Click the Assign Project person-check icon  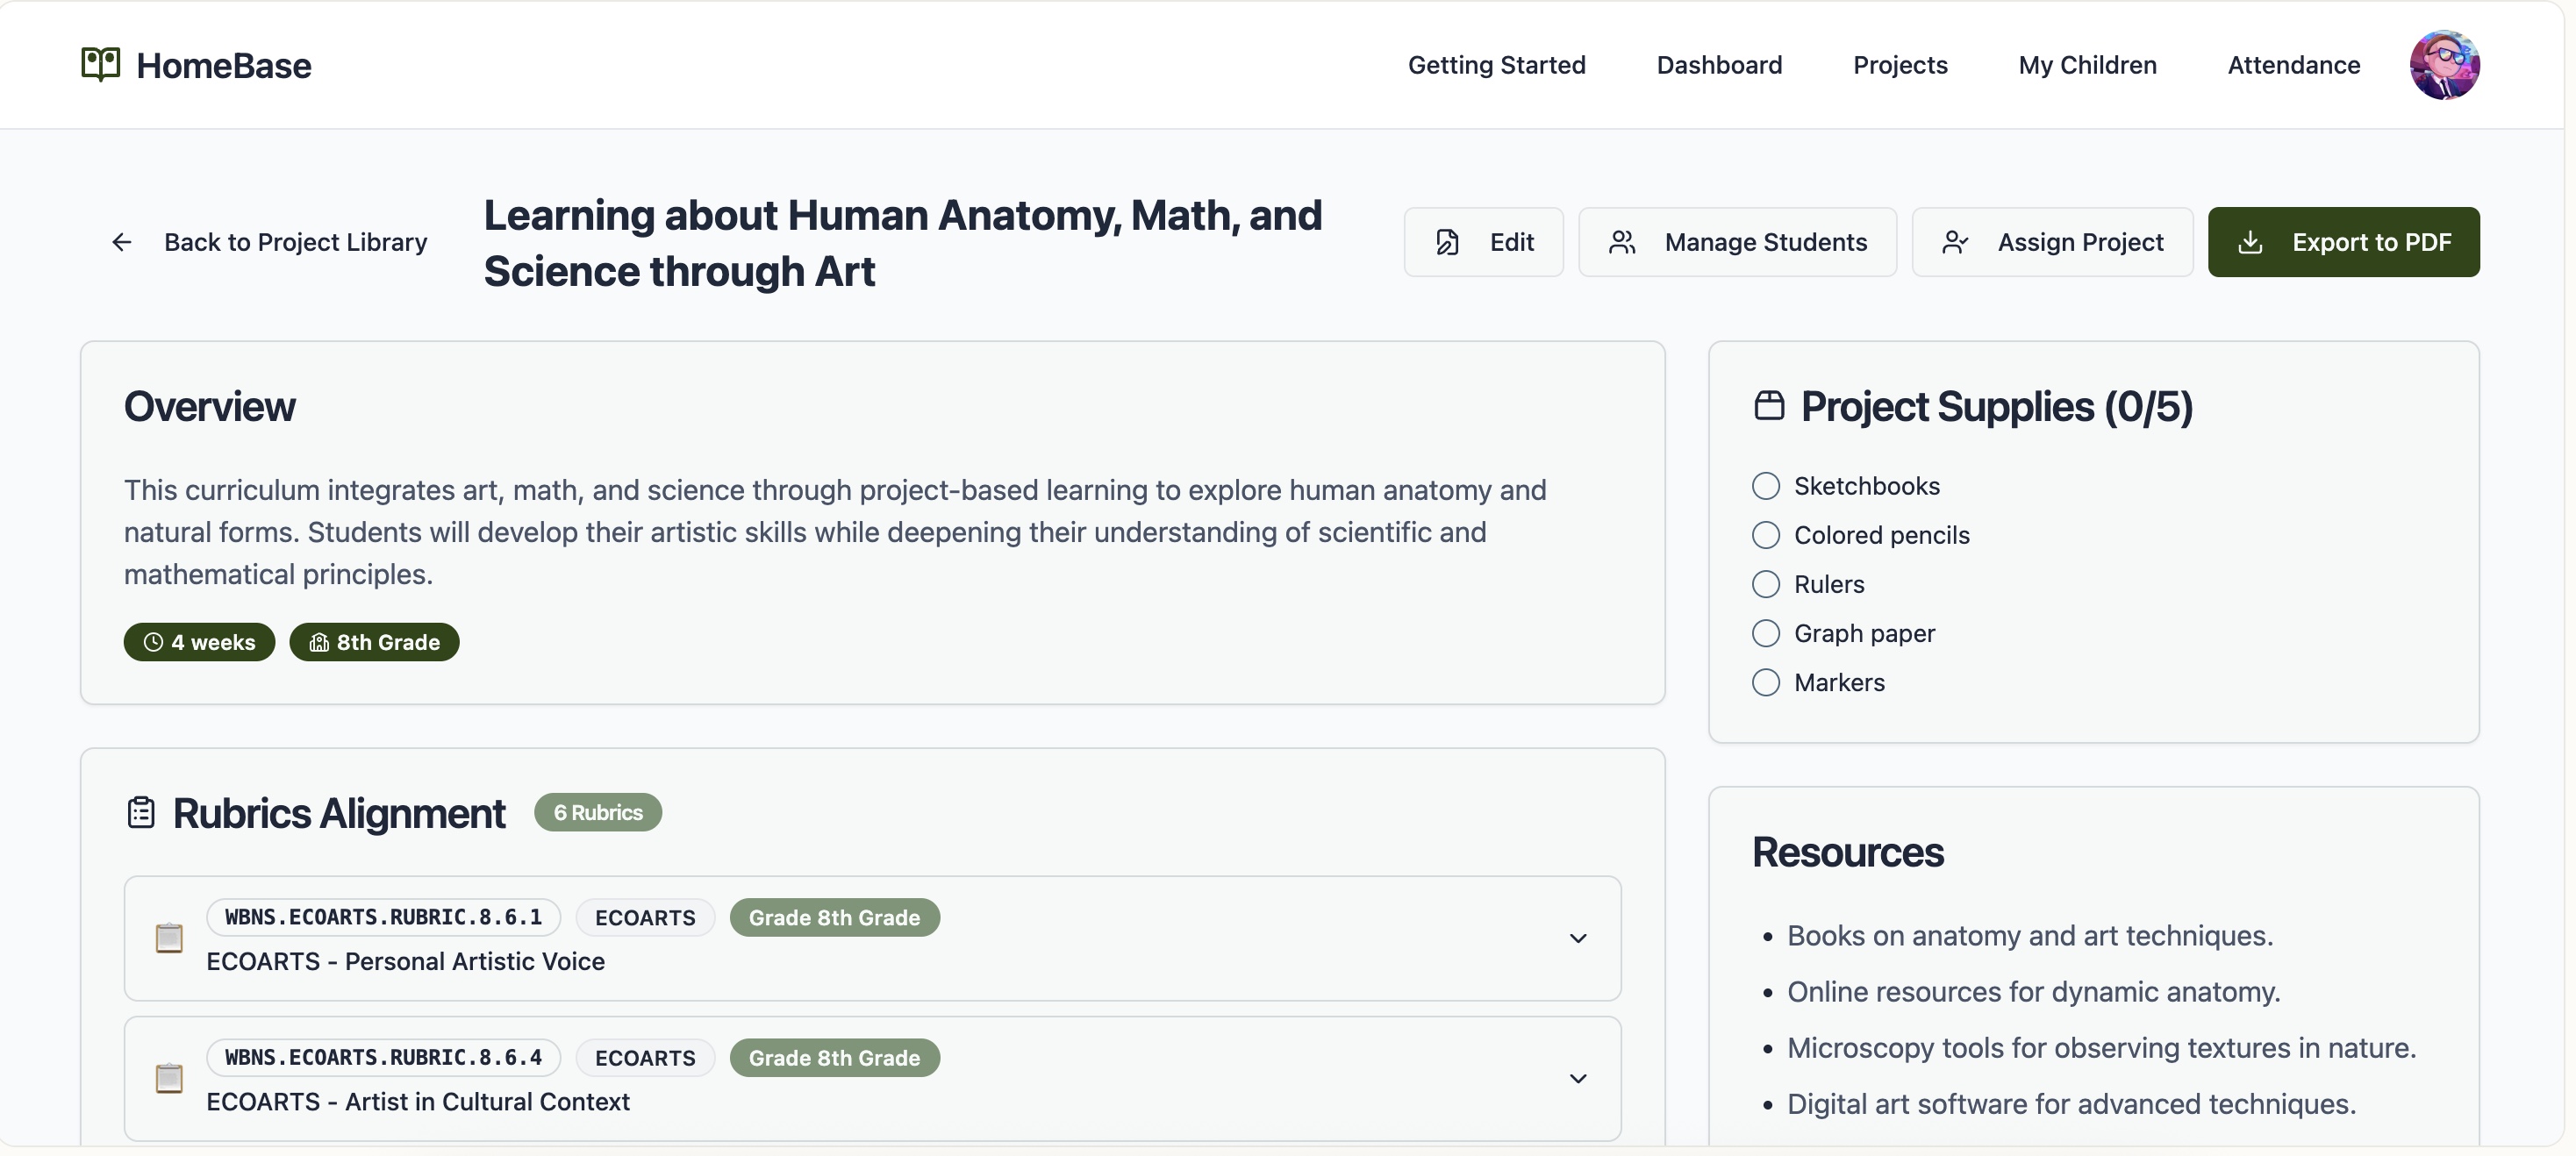click(x=1957, y=241)
